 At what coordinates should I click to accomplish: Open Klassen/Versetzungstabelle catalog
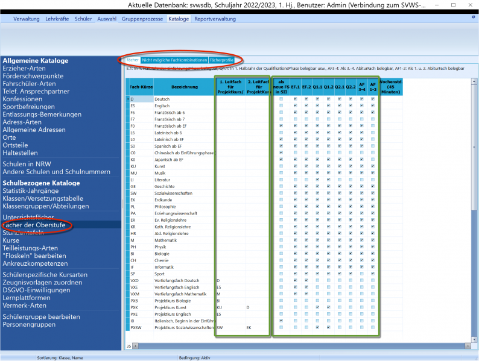pyautogui.click(x=43, y=198)
